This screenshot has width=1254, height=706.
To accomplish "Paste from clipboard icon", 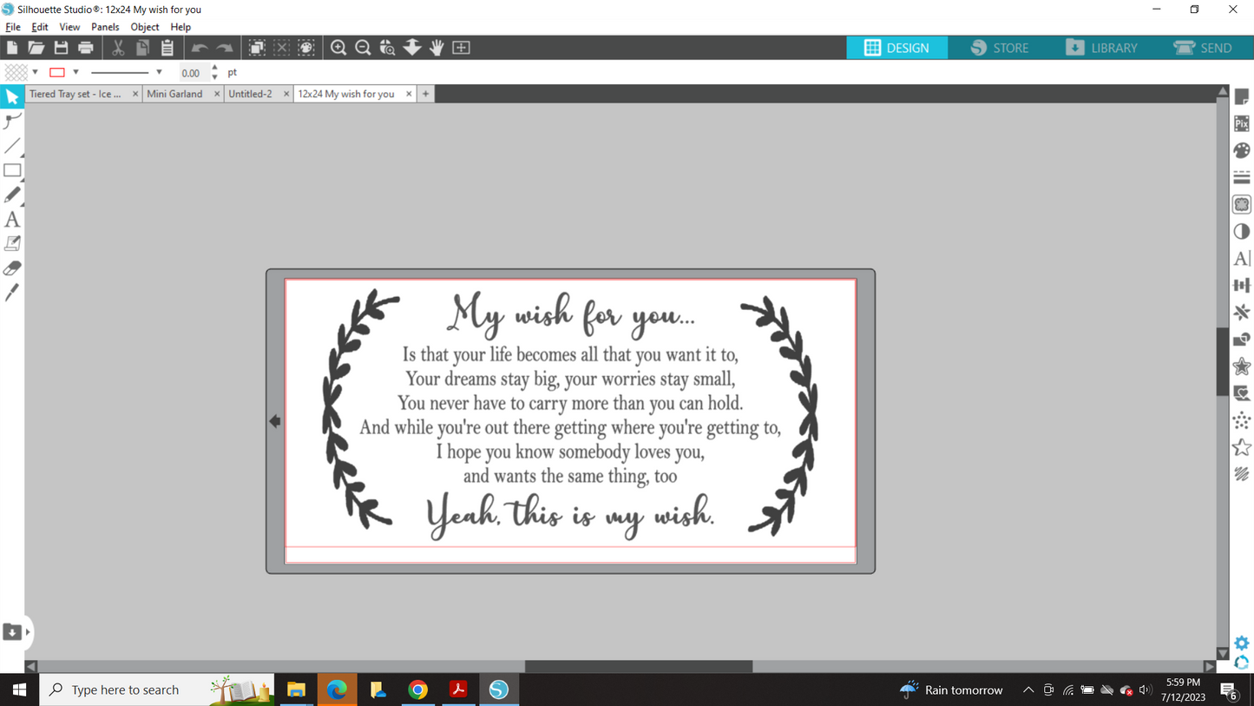I will tap(167, 48).
